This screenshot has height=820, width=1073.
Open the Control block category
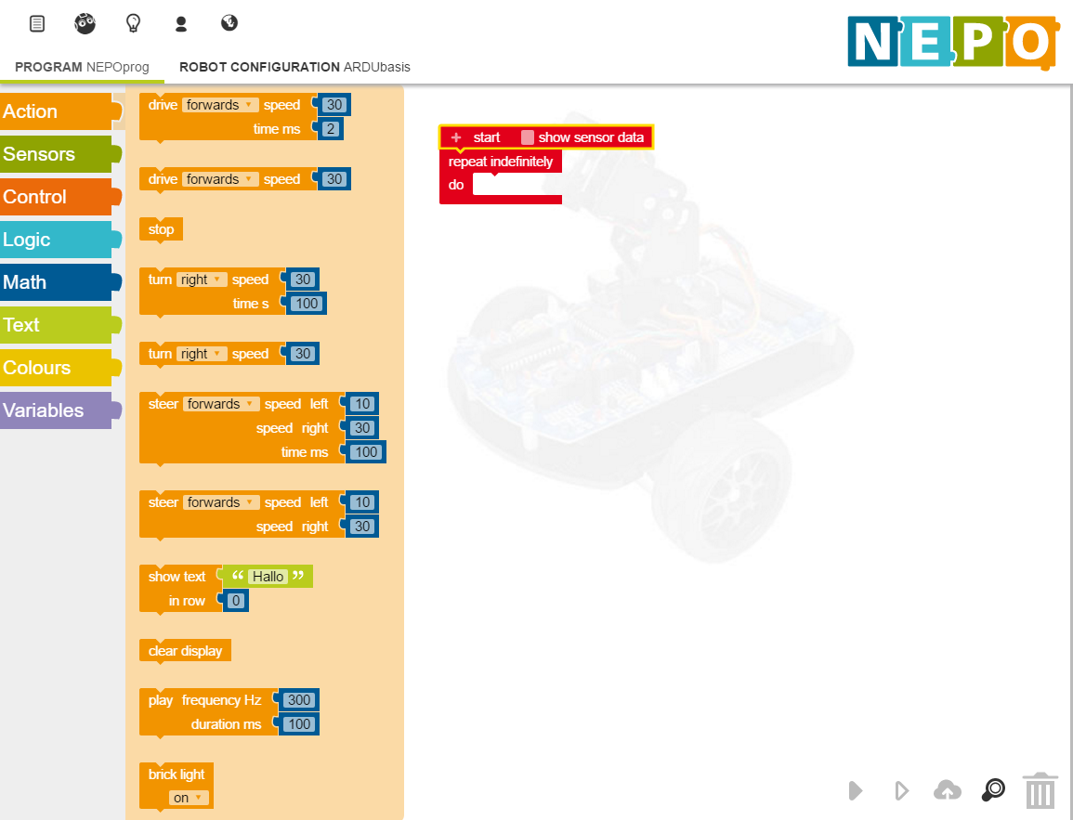(x=60, y=197)
